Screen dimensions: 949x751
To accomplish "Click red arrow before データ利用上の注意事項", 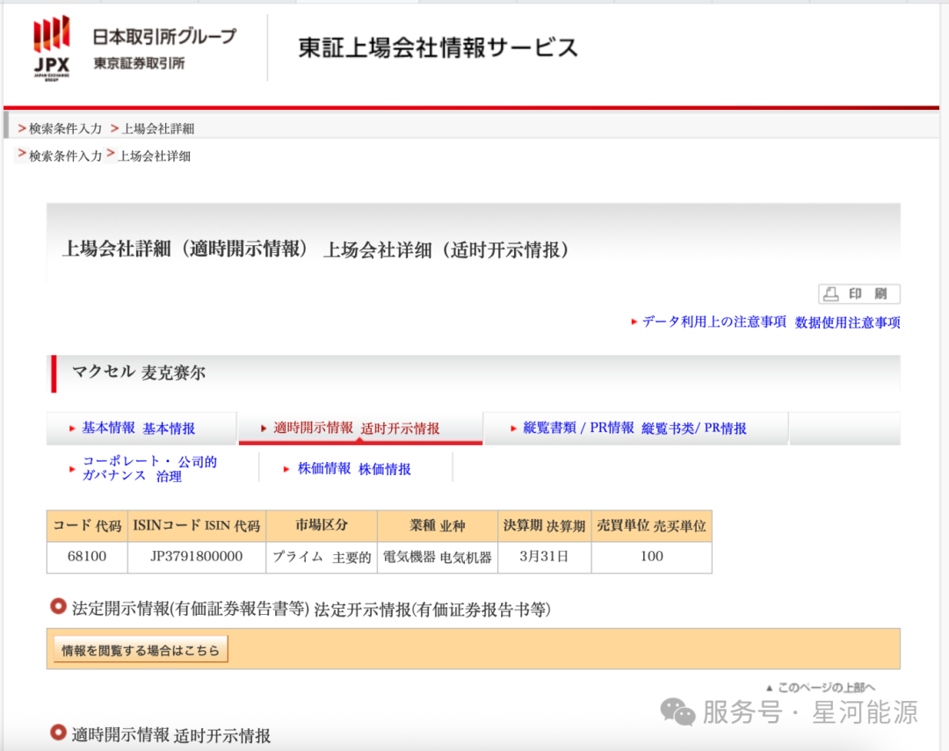I will (x=634, y=322).
